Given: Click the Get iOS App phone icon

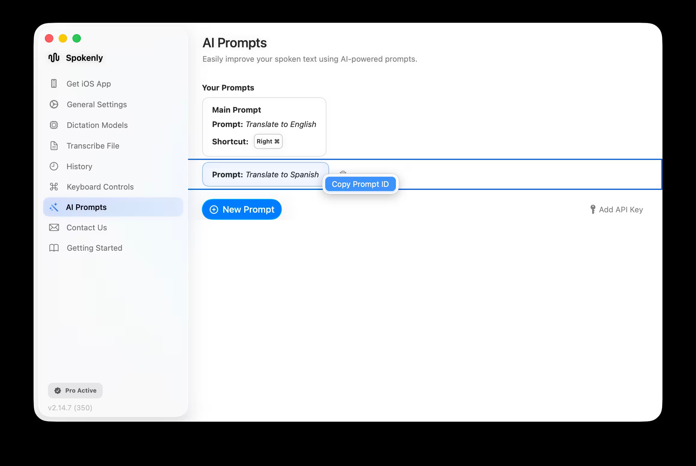Looking at the screenshot, I should [x=54, y=84].
